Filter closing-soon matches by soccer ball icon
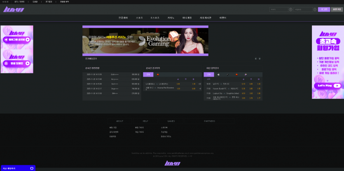344x171 pixels. point(218,75)
